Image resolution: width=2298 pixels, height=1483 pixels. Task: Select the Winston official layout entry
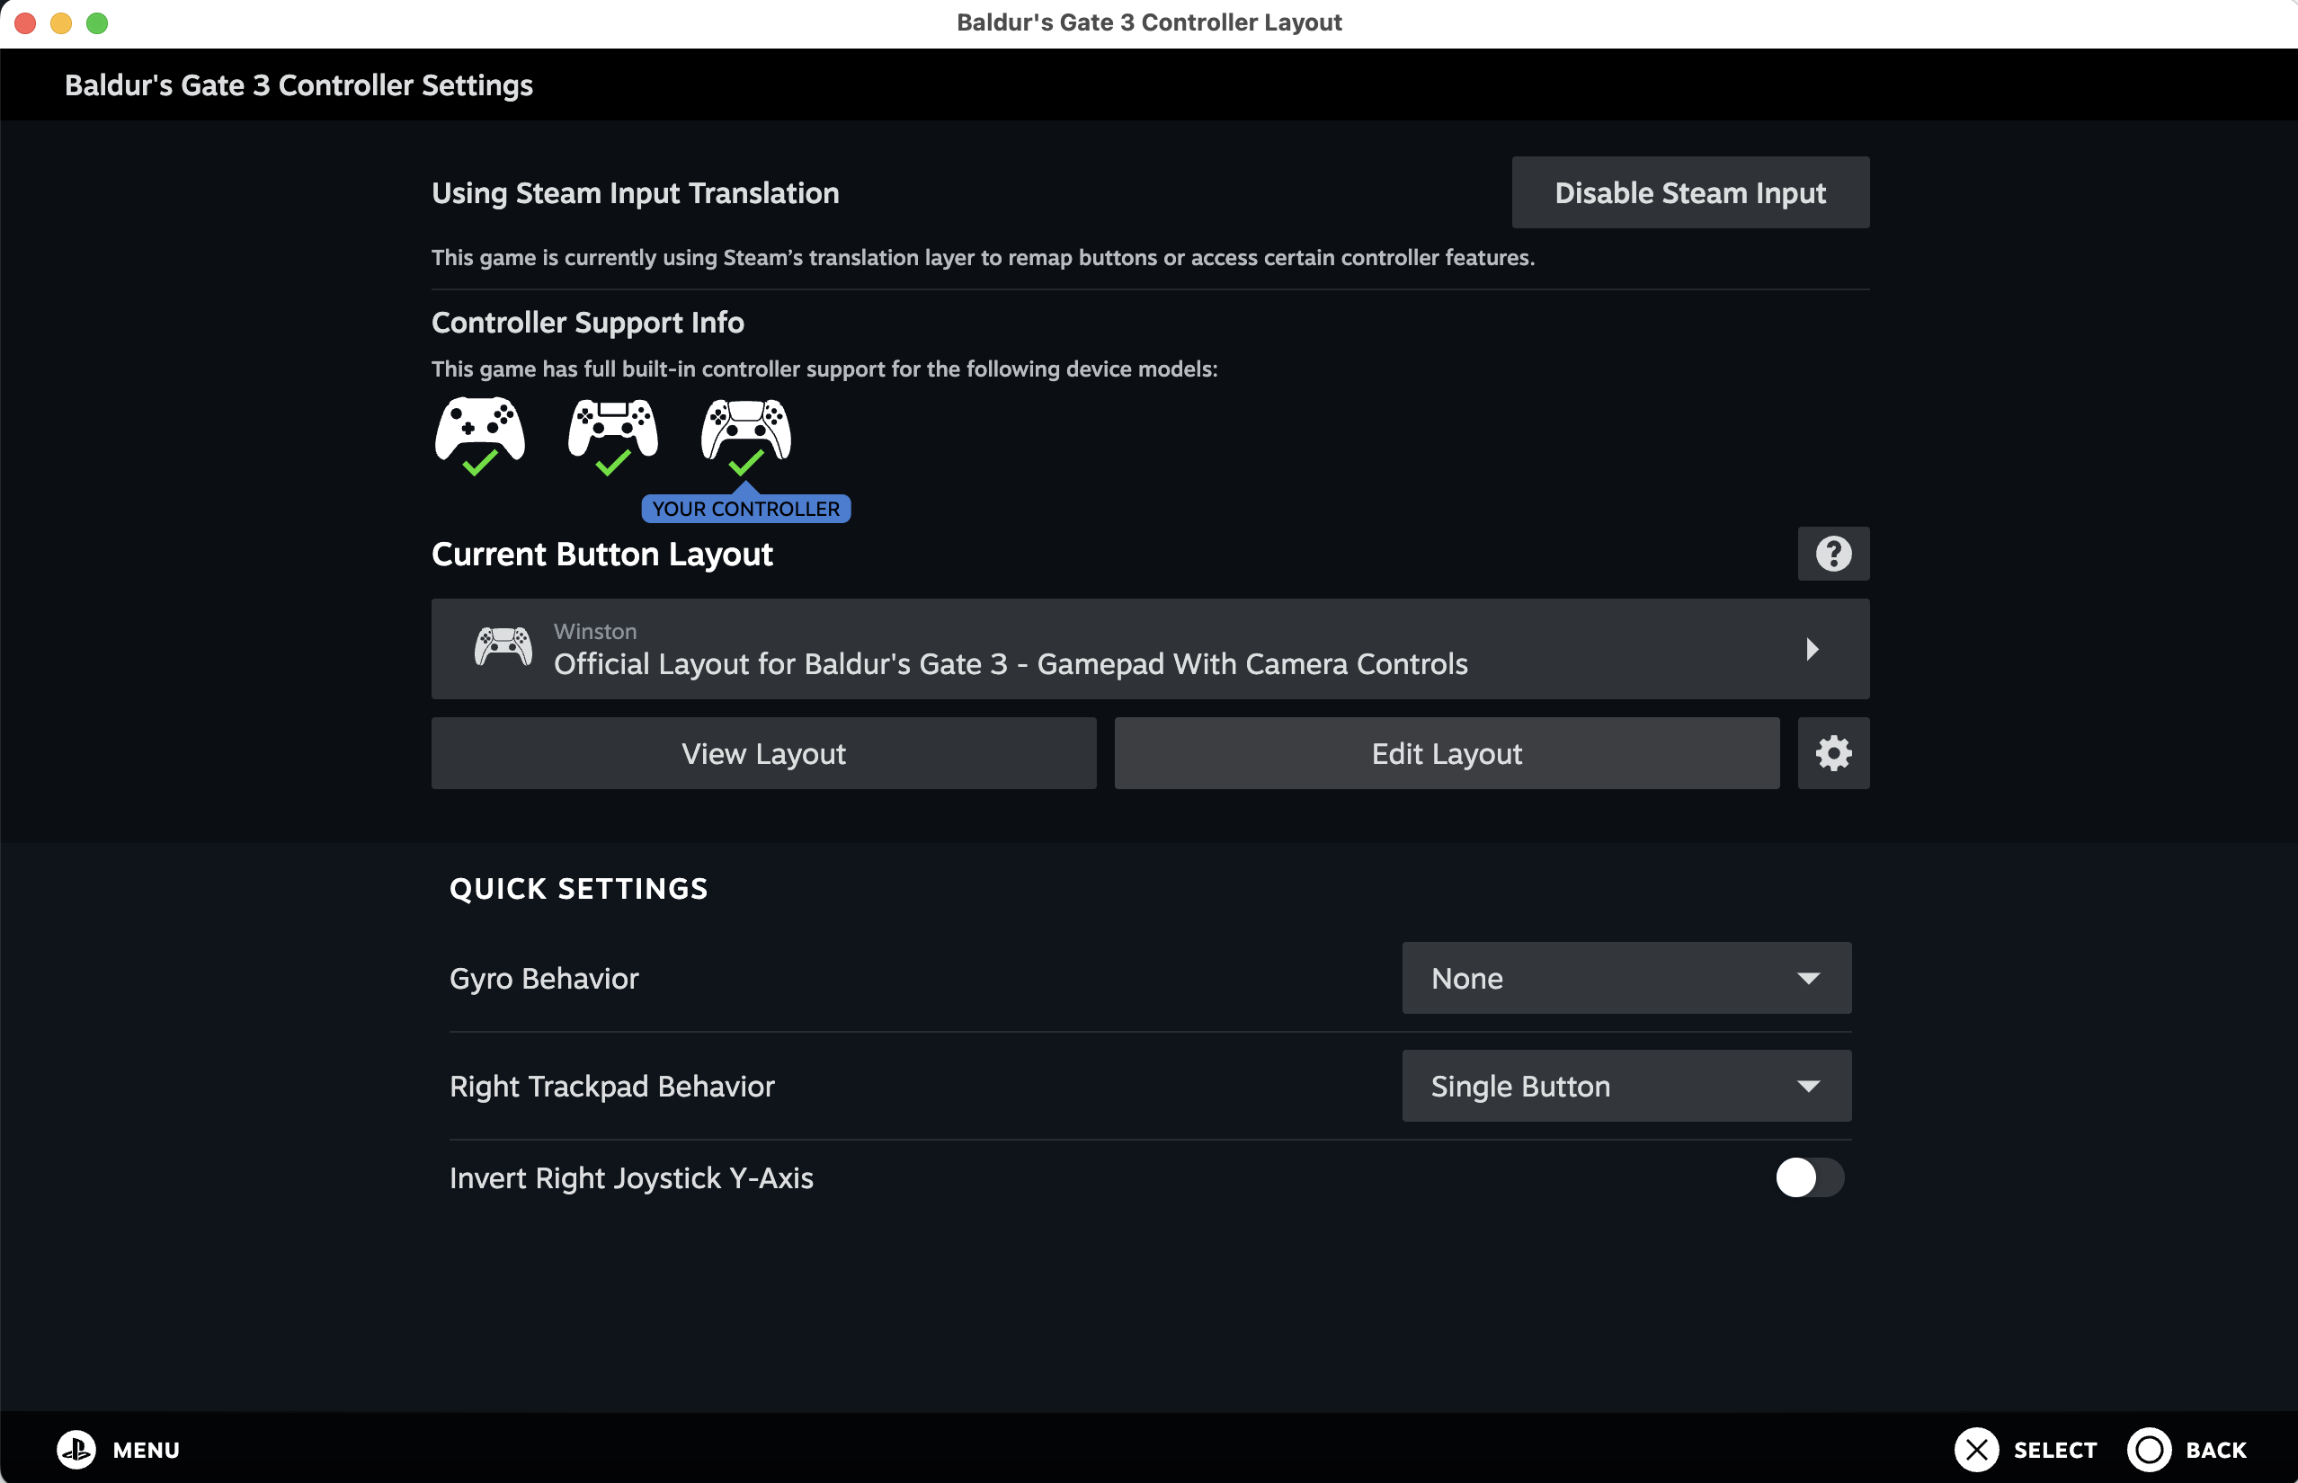pos(1010,649)
